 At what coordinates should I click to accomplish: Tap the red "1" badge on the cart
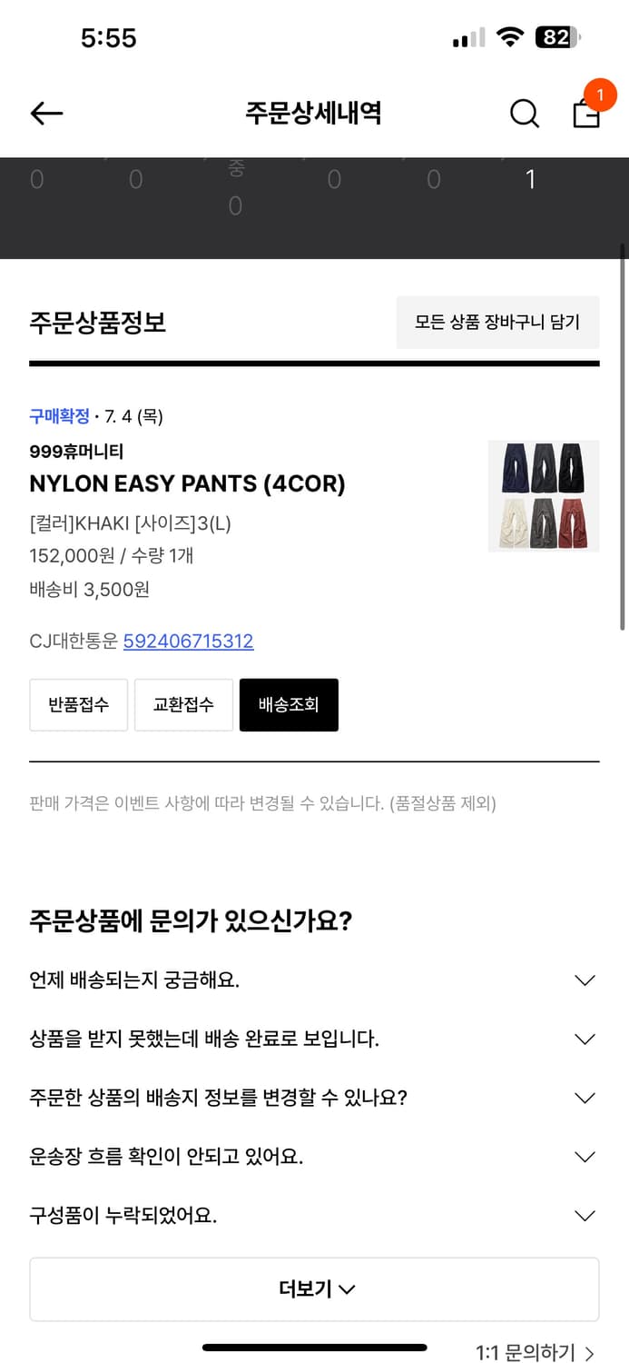[x=599, y=94]
